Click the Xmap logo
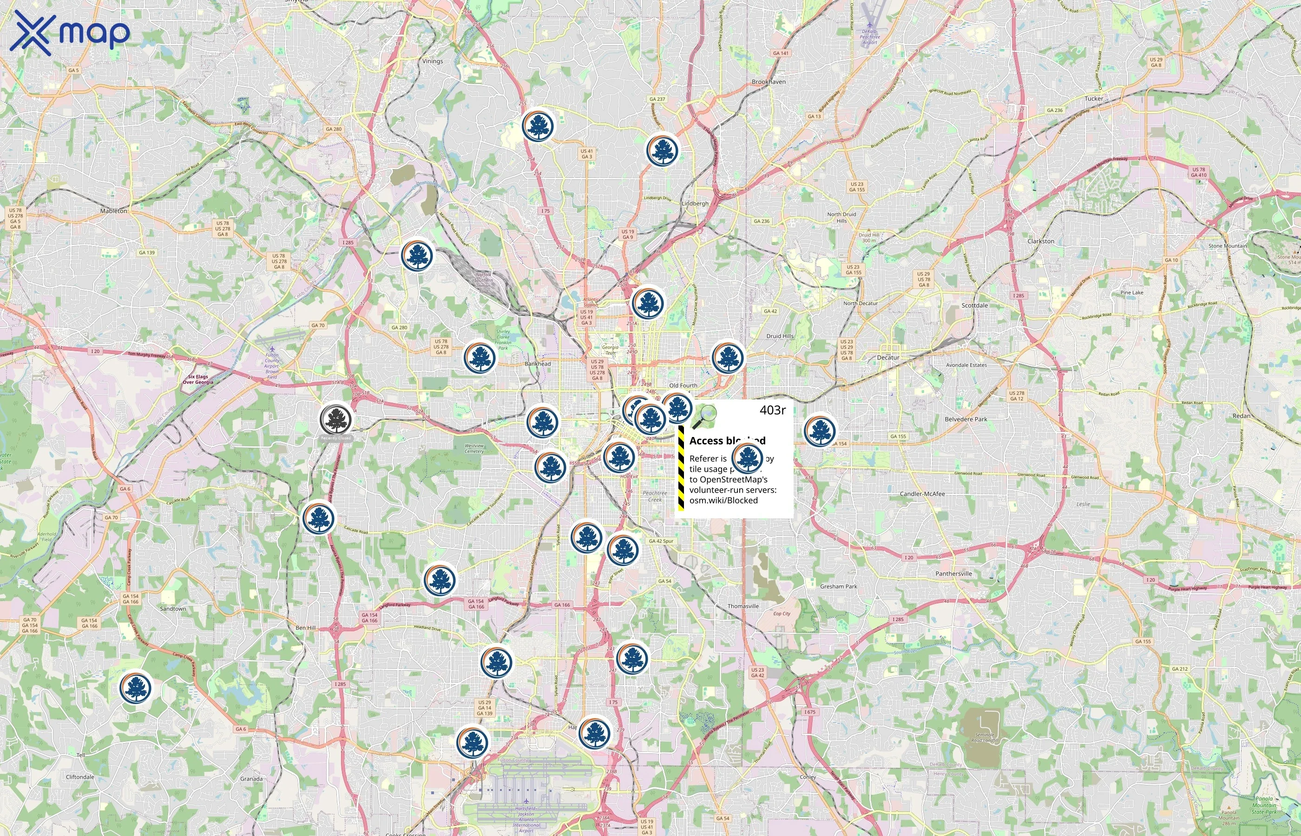 [x=70, y=33]
